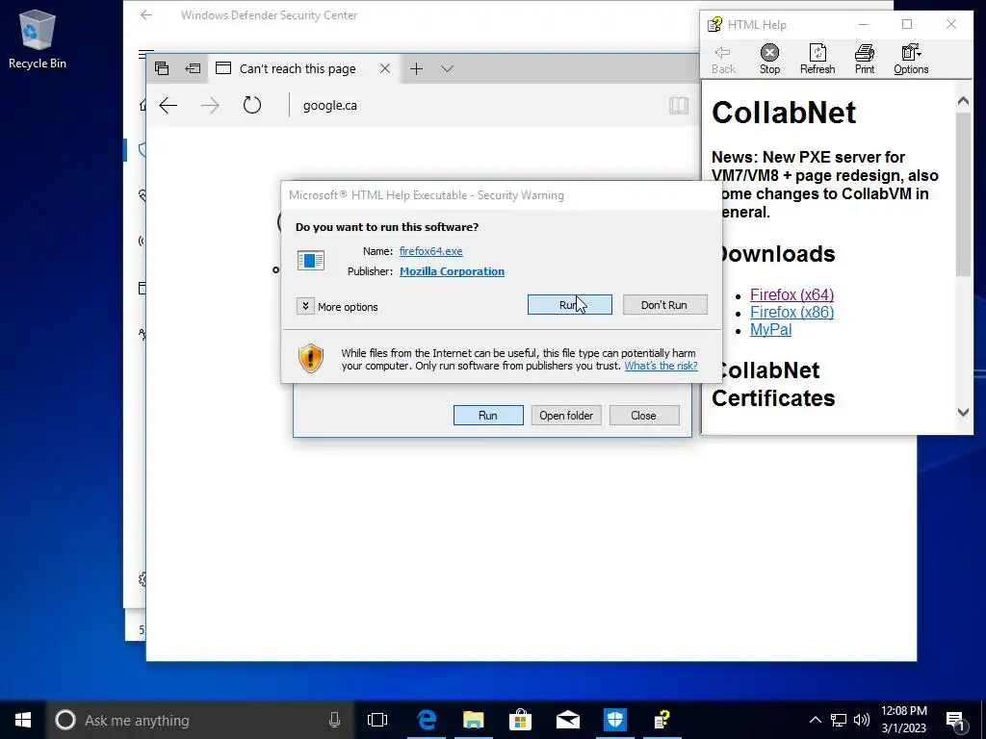Click Don't Run button
Viewport: 986px width, 739px height.
(x=664, y=305)
